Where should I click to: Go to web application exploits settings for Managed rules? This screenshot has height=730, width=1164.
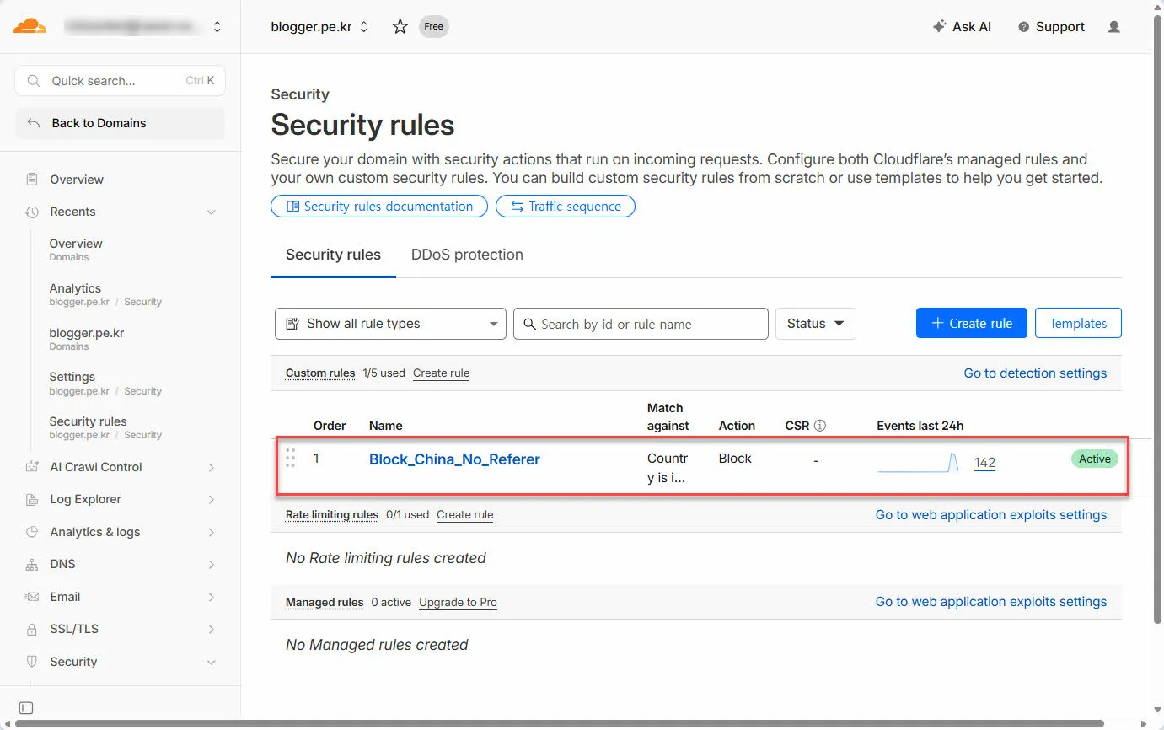991,602
